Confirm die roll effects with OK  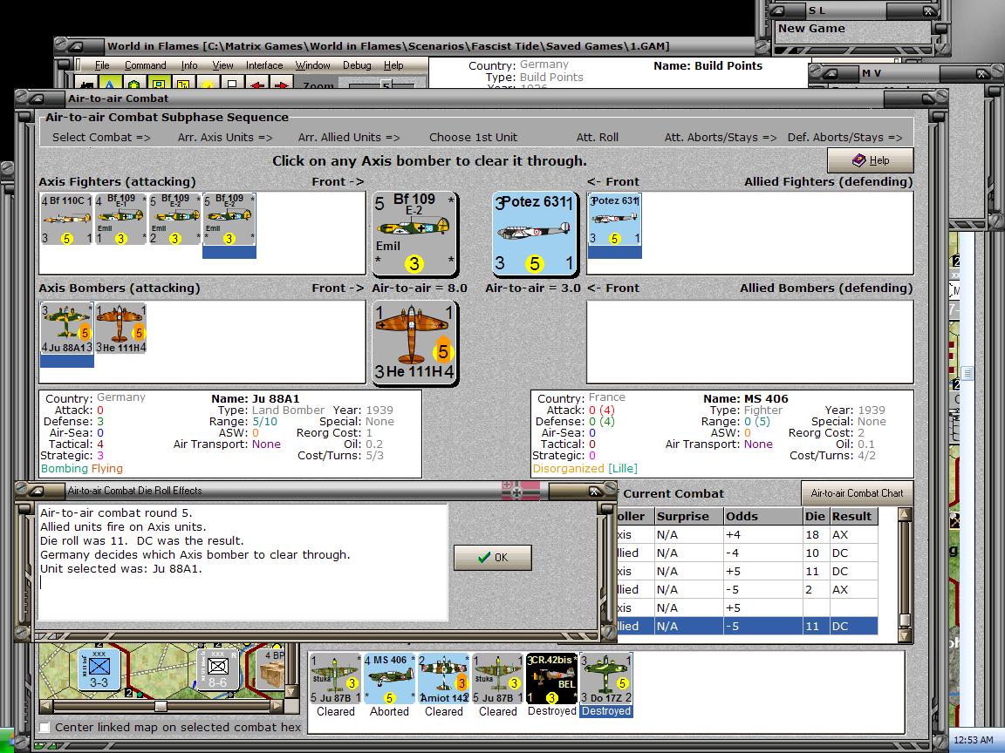492,558
